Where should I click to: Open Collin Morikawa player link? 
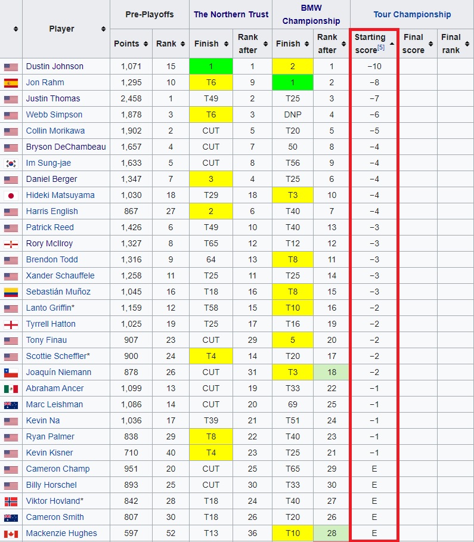tap(55, 131)
